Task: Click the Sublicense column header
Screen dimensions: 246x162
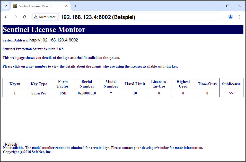Action: point(231,84)
